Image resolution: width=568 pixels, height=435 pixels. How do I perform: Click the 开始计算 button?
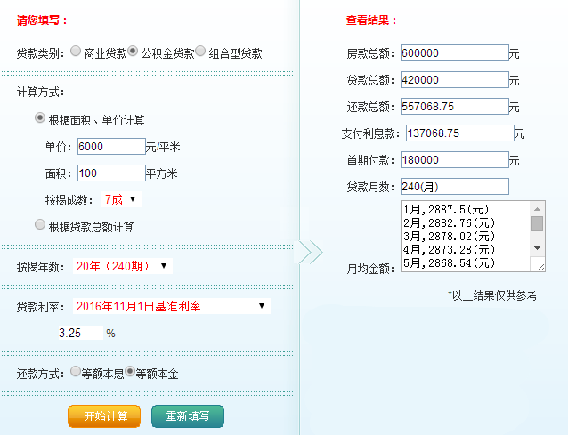(x=104, y=416)
